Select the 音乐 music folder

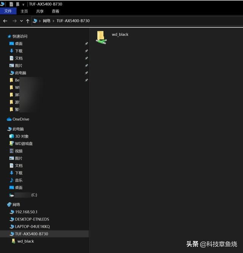pos(18,180)
